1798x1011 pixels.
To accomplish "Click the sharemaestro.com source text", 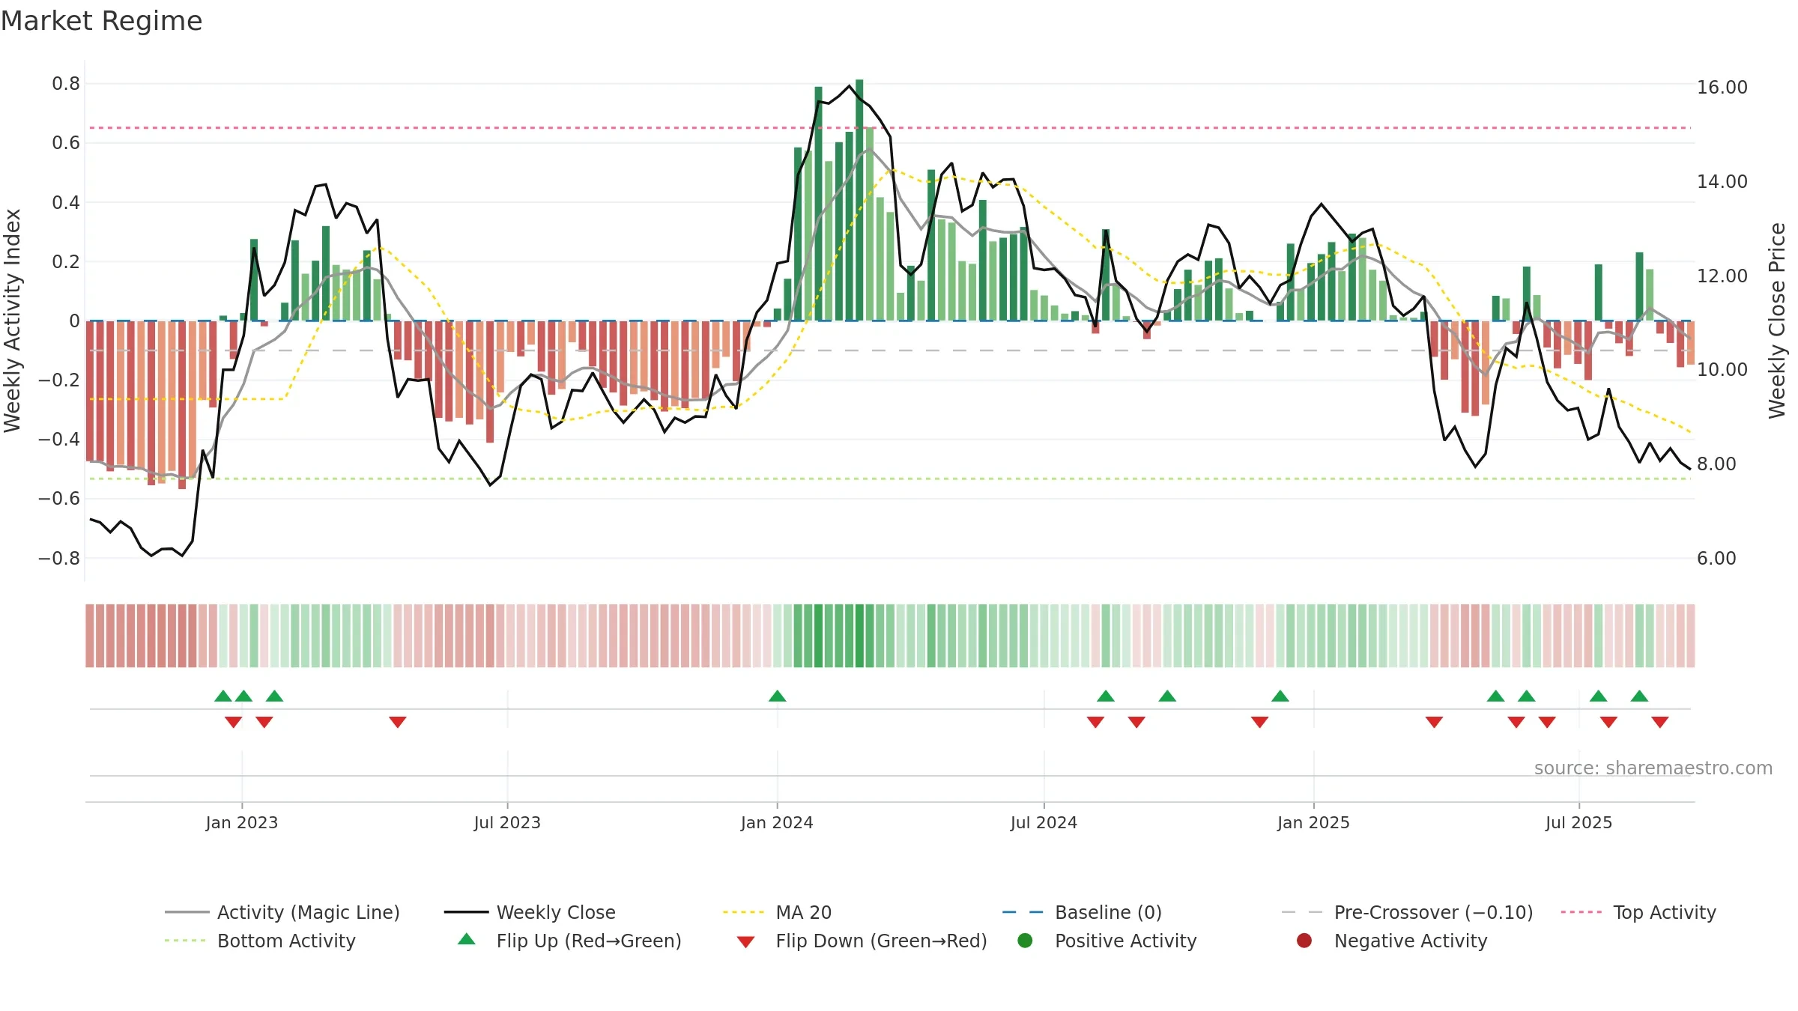I will click(1653, 768).
